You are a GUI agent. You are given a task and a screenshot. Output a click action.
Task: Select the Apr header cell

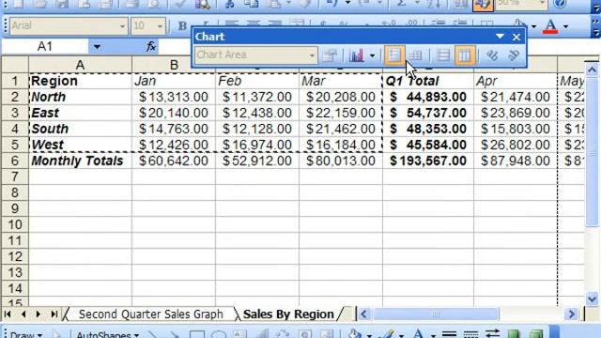pyautogui.click(x=516, y=81)
